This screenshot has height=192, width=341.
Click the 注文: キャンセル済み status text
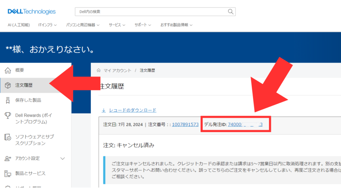click(x=129, y=145)
